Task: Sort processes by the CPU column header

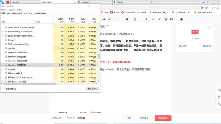Action: 59,20
